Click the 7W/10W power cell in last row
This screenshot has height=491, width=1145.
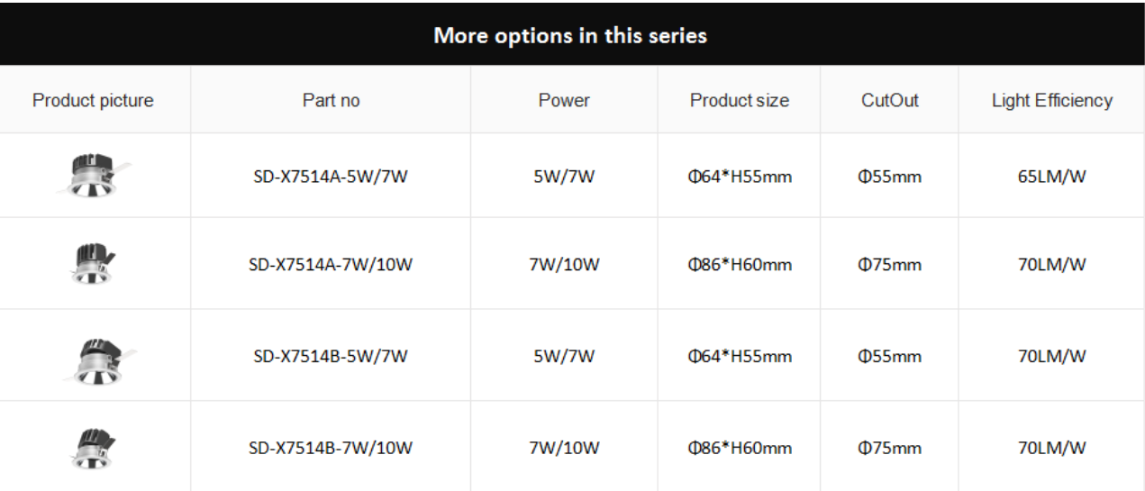(564, 447)
